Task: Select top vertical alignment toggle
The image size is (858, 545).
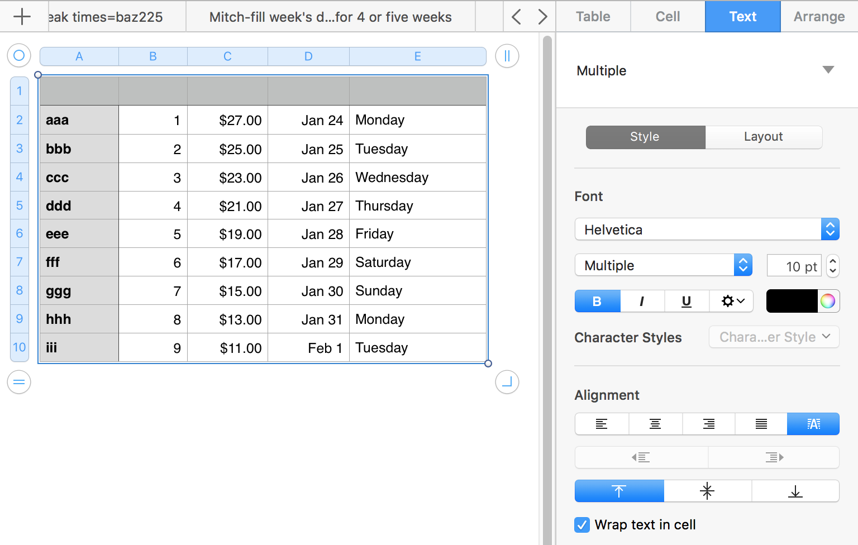Action: point(619,491)
